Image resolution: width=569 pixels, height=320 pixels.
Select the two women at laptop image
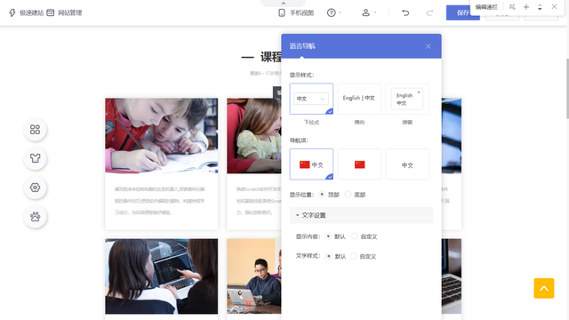point(162,276)
